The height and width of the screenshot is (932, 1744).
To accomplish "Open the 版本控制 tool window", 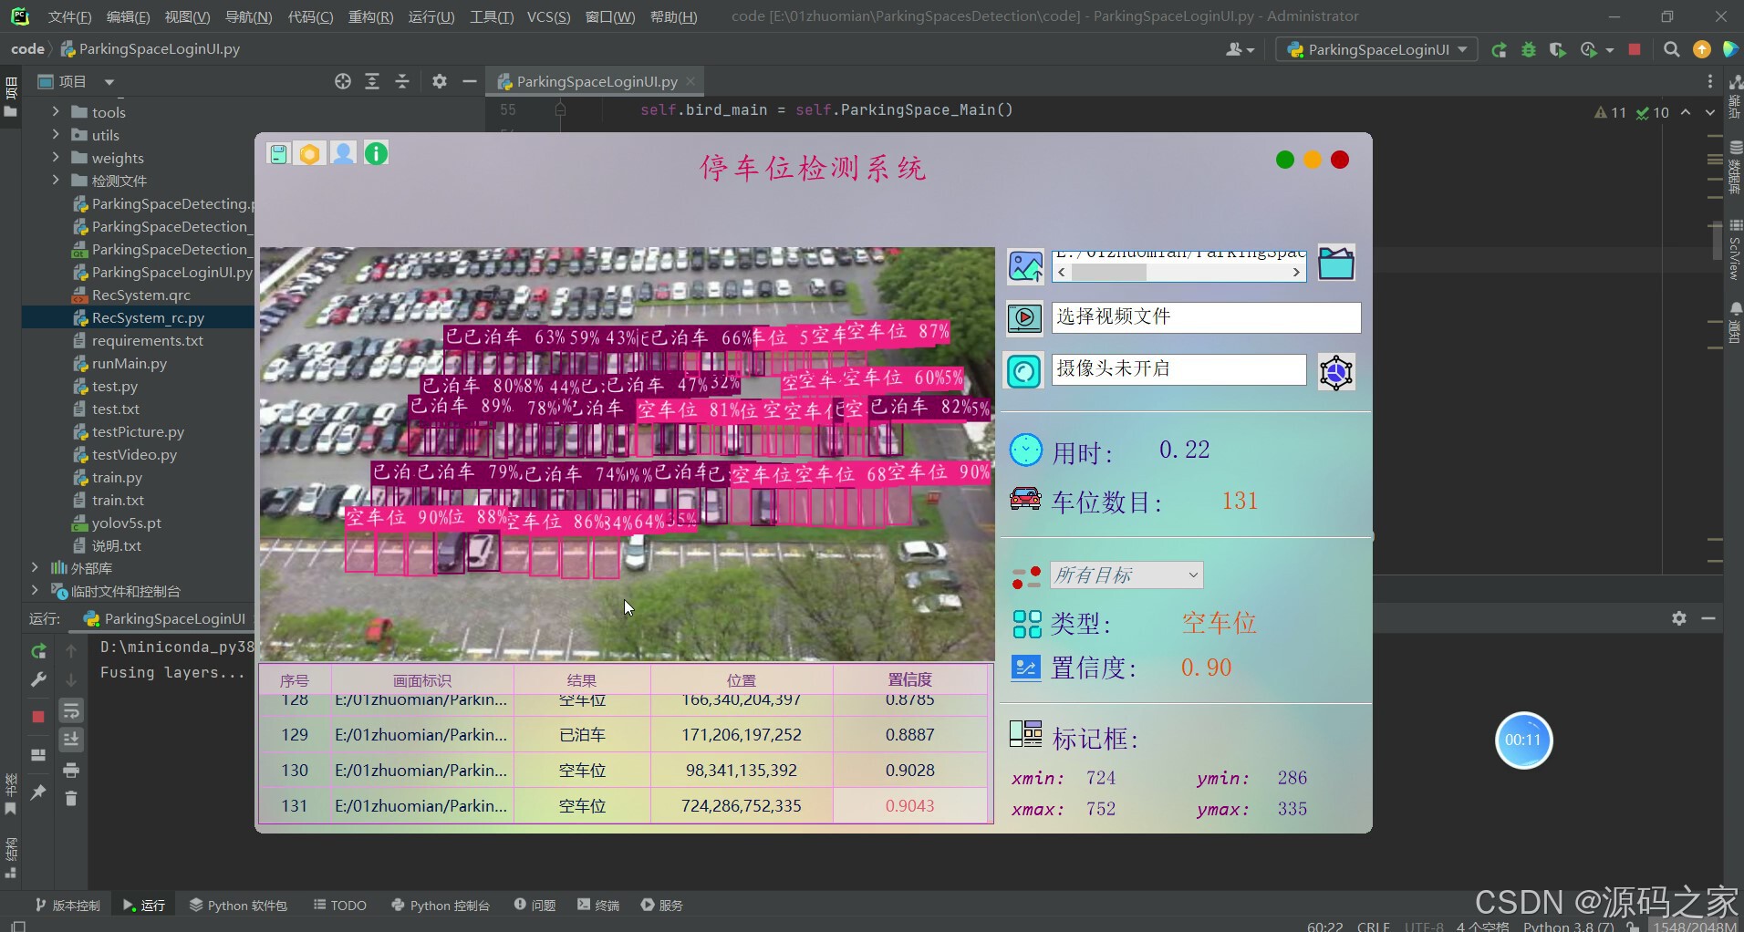I will click(x=67, y=905).
